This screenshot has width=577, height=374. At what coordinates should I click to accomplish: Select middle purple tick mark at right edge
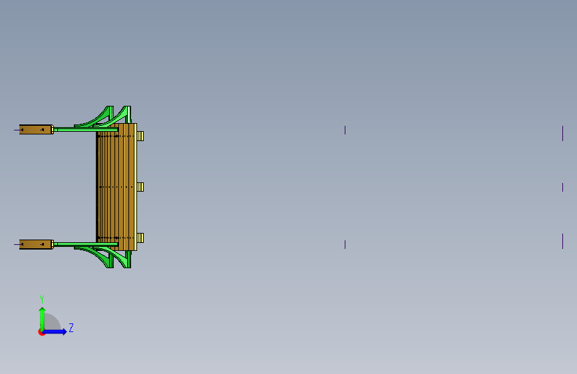[x=562, y=188]
